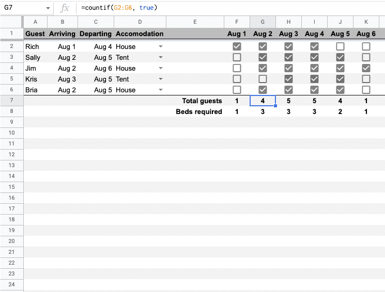Select the Aug 3 header cell
This screenshot has height=292, width=385.
288,34
